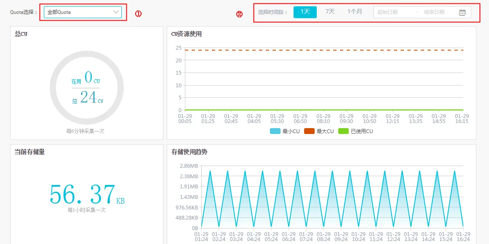This screenshot has width=489, height=244.
Task: Switch to the 1个月 time range
Action: coord(355,12)
